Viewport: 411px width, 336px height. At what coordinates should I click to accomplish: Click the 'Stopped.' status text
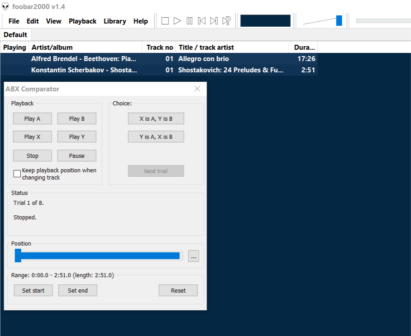pos(25,218)
